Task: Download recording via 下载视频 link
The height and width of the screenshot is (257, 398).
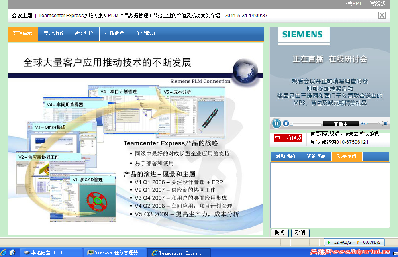Action: (x=376, y=4)
